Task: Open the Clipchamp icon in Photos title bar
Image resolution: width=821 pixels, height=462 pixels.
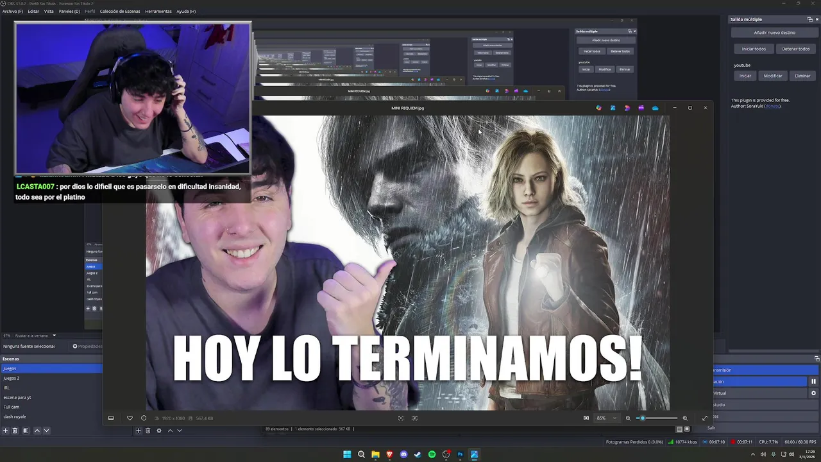Action: click(641, 108)
